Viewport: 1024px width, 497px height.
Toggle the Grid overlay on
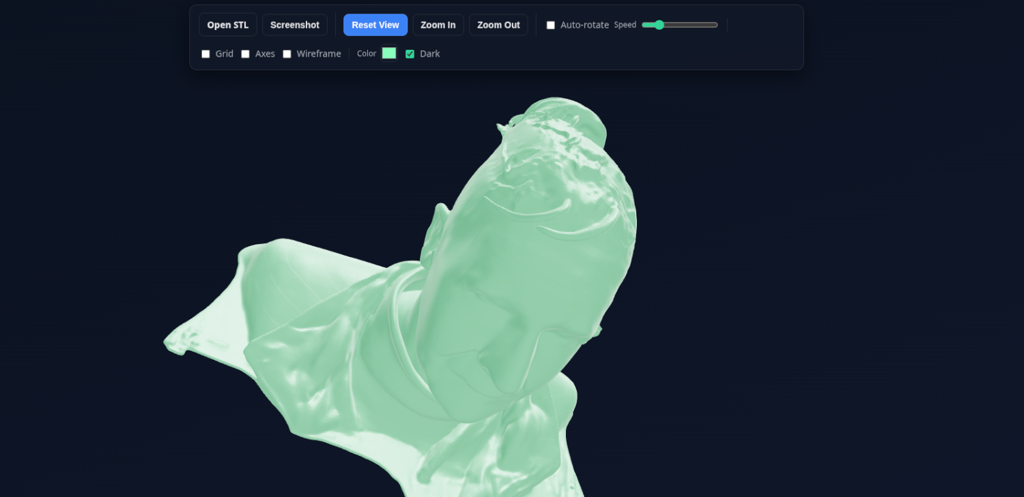coord(205,53)
